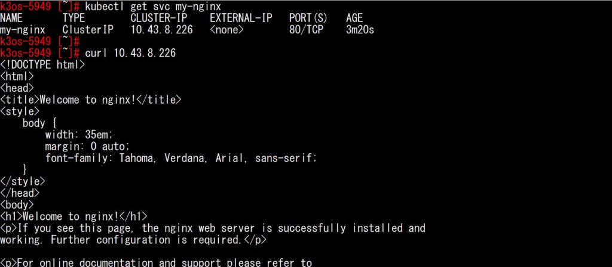The width and height of the screenshot is (612, 267).
Task: Click the 80/TCP port value
Action: (x=306, y=30)
